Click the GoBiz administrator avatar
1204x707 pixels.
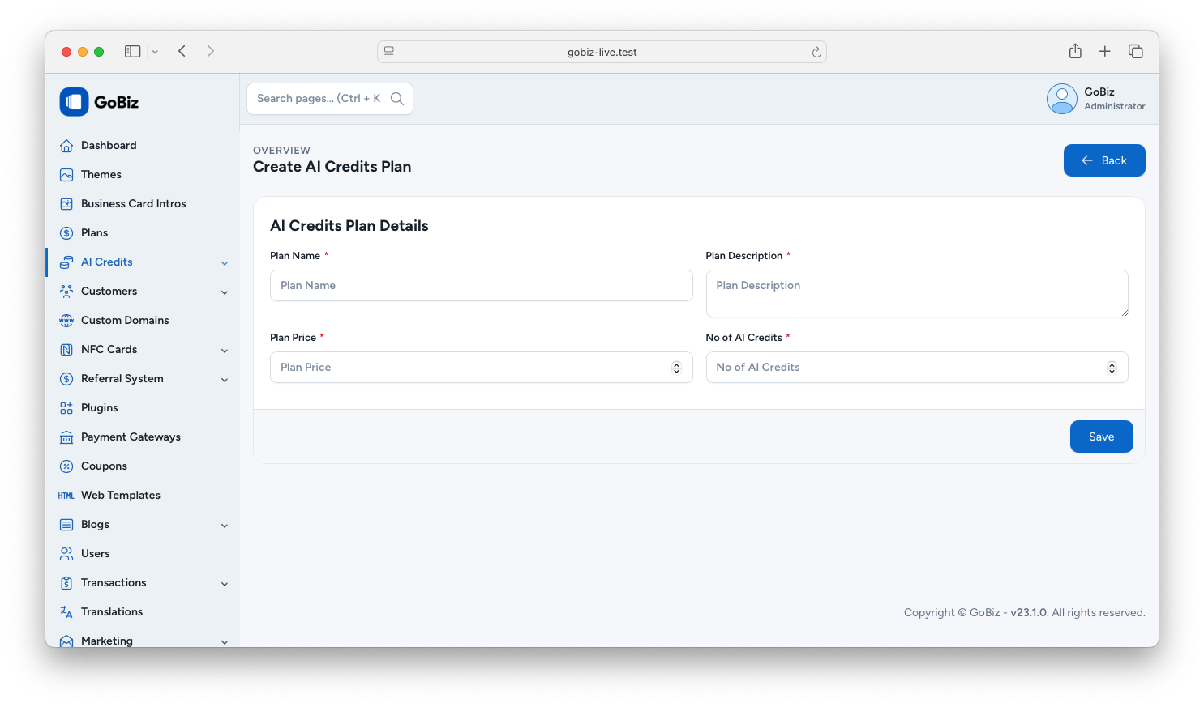[1061, 99]
